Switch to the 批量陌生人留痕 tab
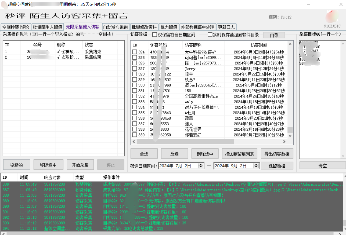 coord(47,27)
